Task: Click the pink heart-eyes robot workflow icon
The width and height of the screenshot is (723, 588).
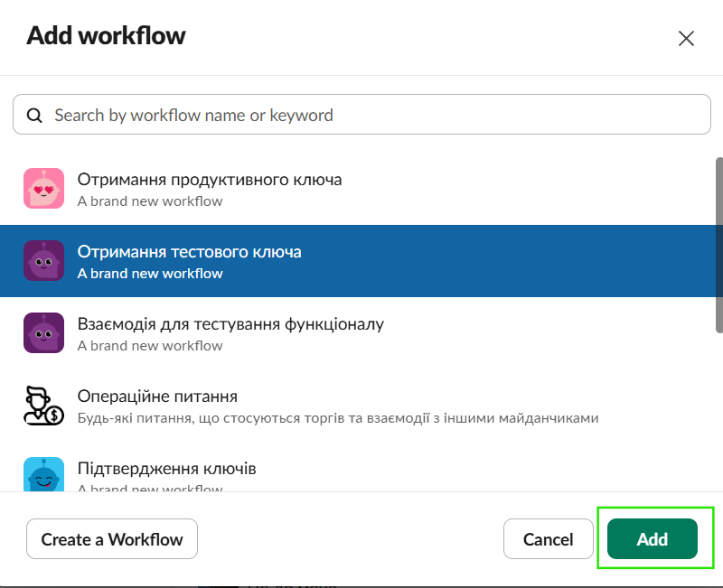Action: click(43, 189)
